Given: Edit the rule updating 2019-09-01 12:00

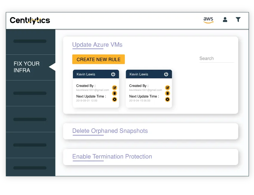Looking at the screenshot, I should tap(114, 88).
